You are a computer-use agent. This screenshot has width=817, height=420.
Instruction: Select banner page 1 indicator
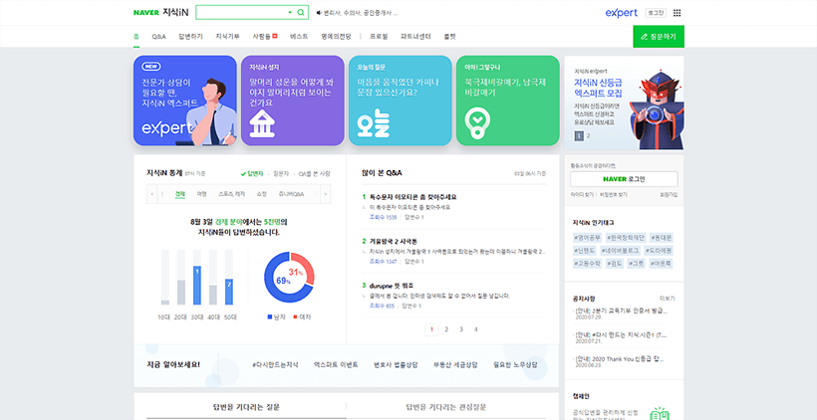click(x=578, y=135)
